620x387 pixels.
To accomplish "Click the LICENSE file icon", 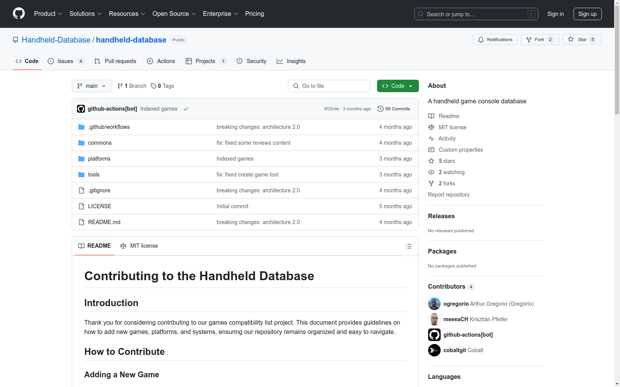I will [81, 206].
